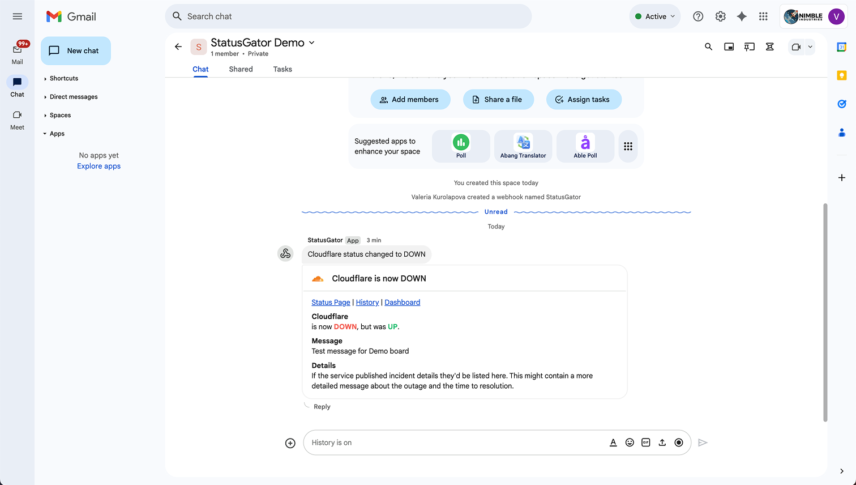This screenshot has width=856, height=485.
Task: Click the send message arrow
Action: (703, 443)
